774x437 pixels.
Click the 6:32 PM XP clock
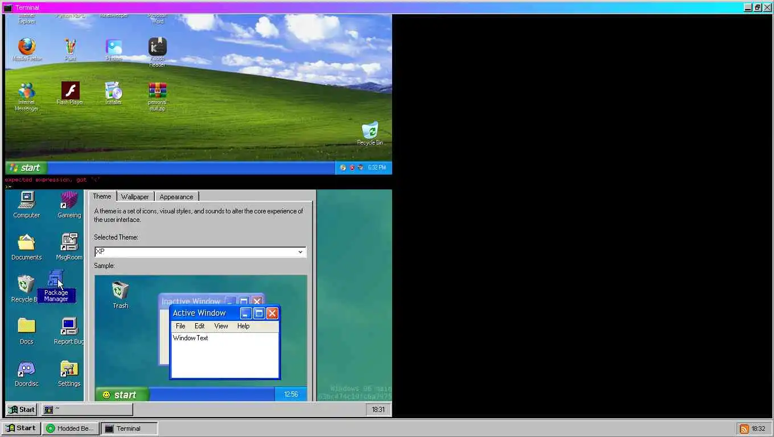[377, 167]
